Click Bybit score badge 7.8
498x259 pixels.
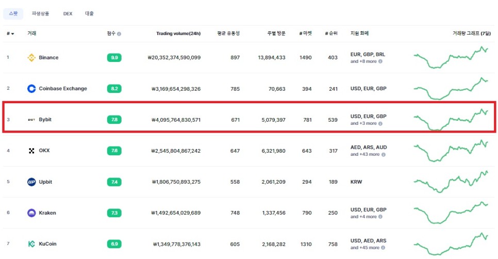[114, 120]
